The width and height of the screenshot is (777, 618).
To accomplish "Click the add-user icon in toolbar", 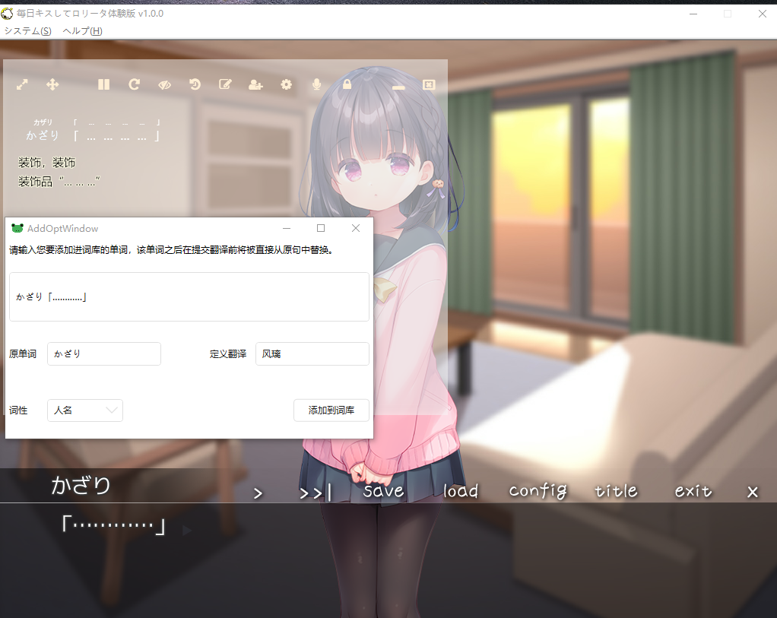I will (255, 84).
